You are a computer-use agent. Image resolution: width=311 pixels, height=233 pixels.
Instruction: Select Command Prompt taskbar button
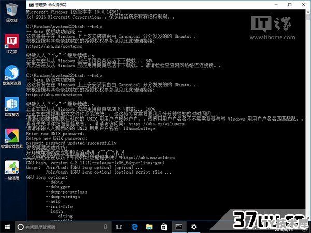[x=179, y=227]
